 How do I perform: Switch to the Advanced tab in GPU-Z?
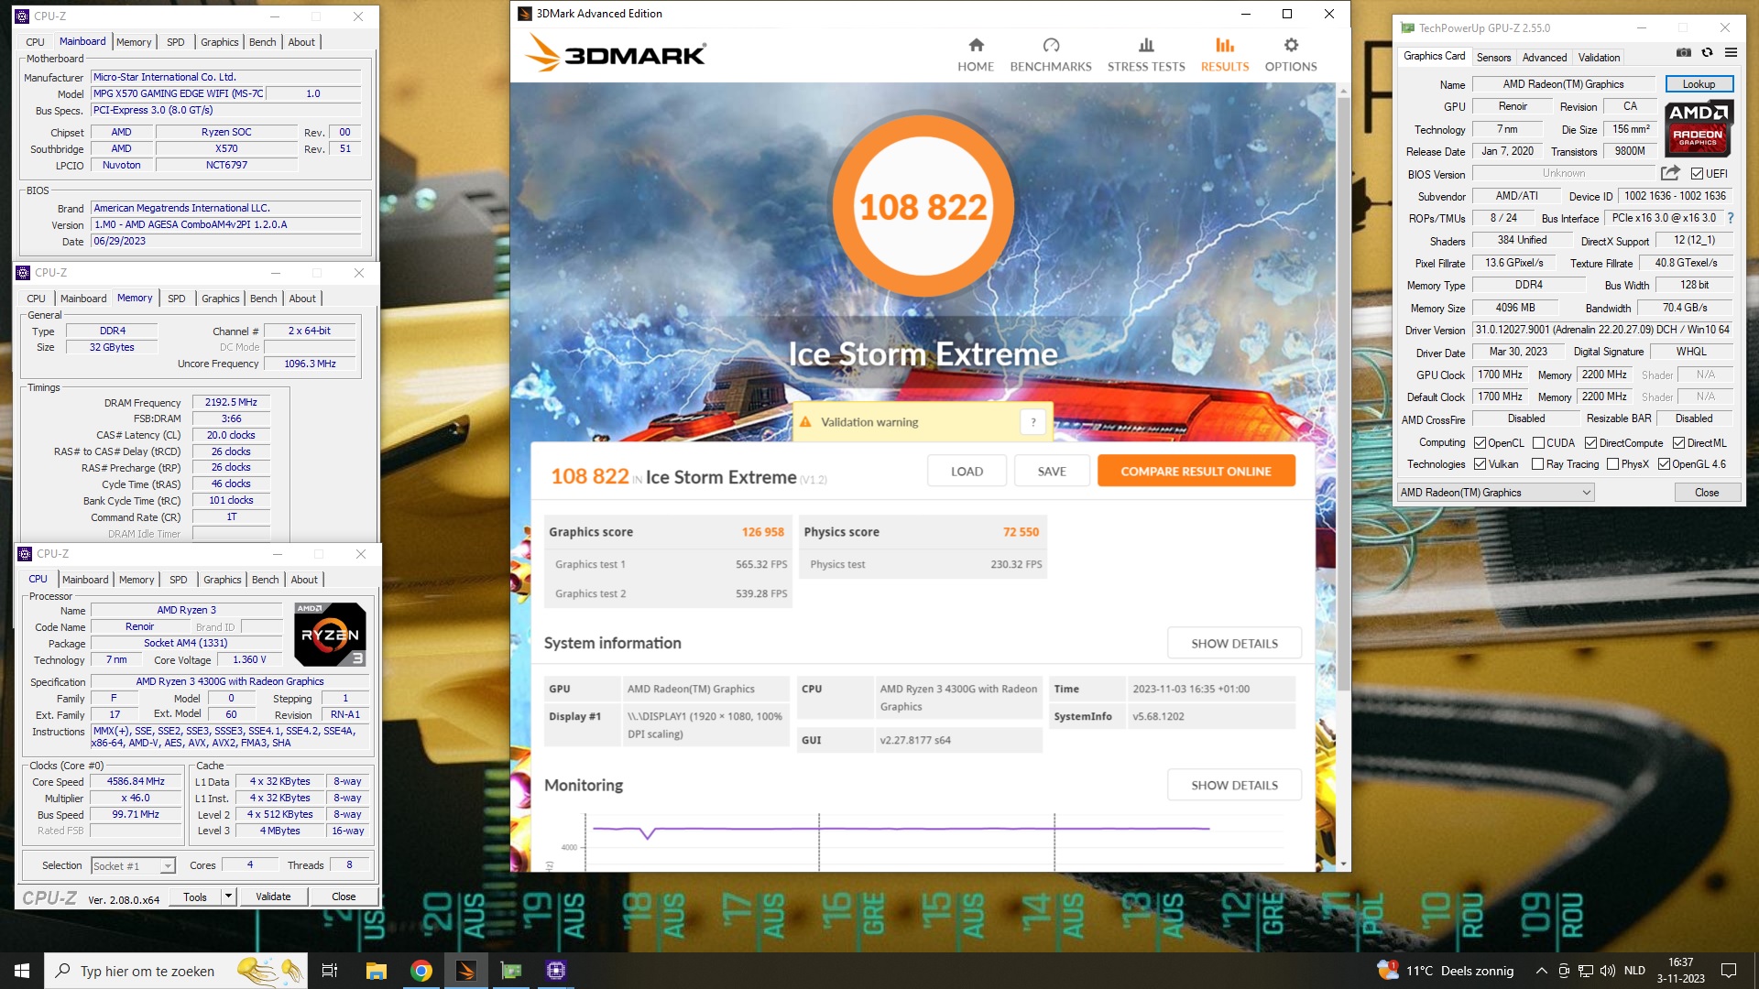[1545, 57]
